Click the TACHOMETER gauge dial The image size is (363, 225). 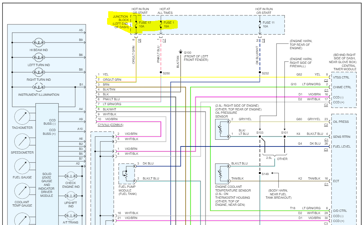click(x=22, y=117)
